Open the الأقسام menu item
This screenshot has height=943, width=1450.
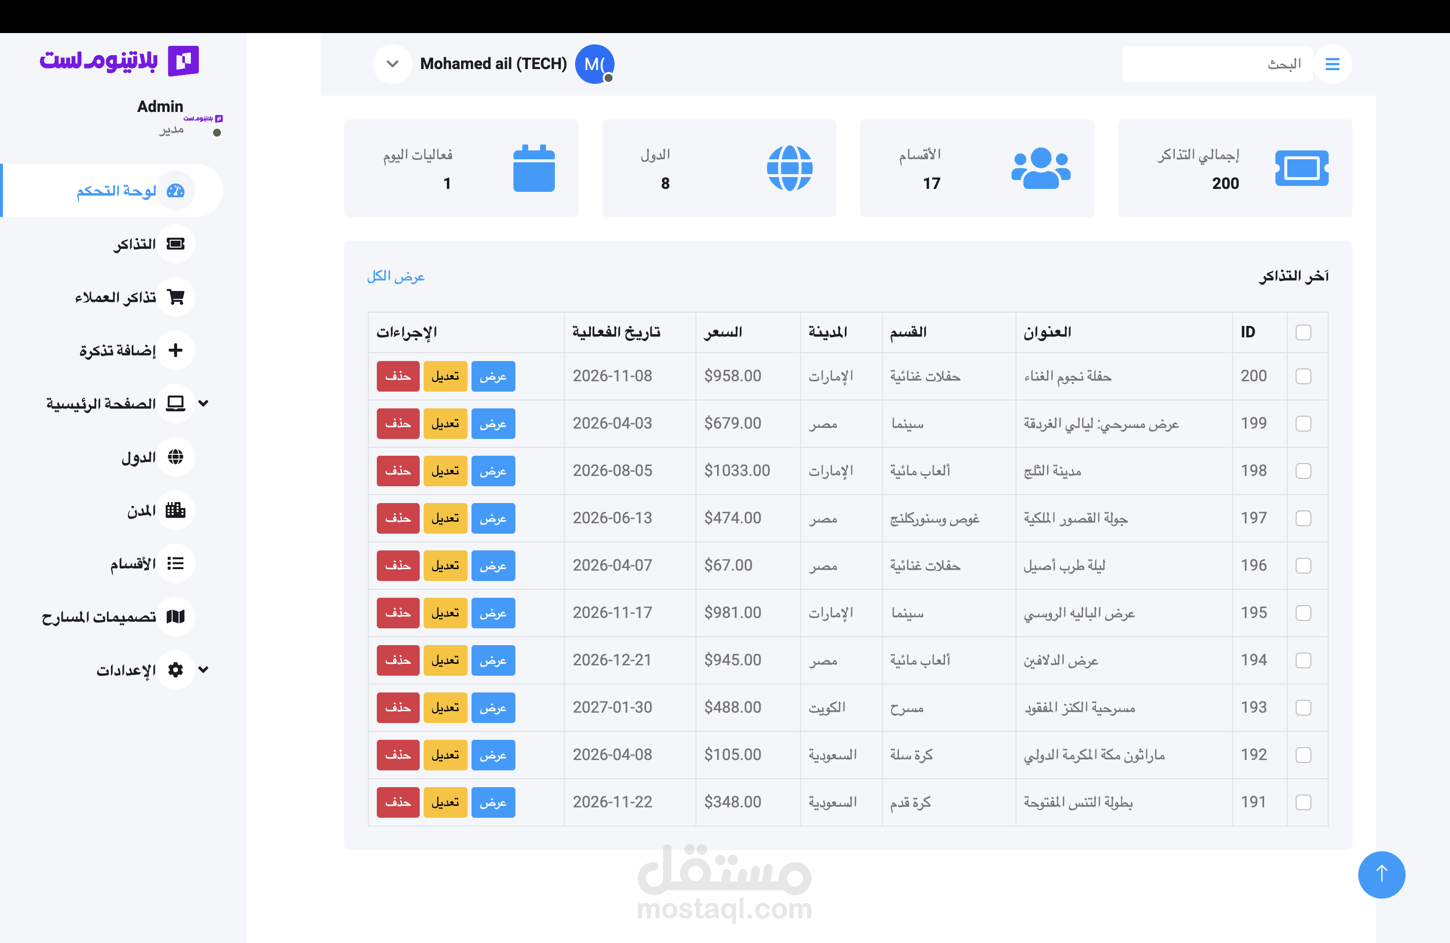click(x=133, y=564)
